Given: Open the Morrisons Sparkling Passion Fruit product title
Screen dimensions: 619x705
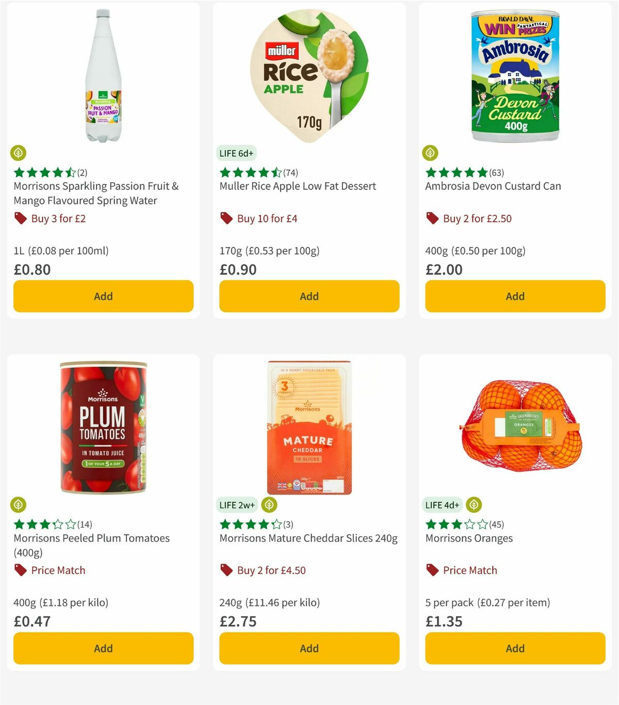Looking at the screenshot, I should click(96, 193).
